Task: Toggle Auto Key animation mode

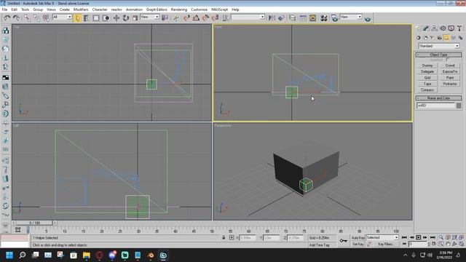Action: click(x=358, y=238)
